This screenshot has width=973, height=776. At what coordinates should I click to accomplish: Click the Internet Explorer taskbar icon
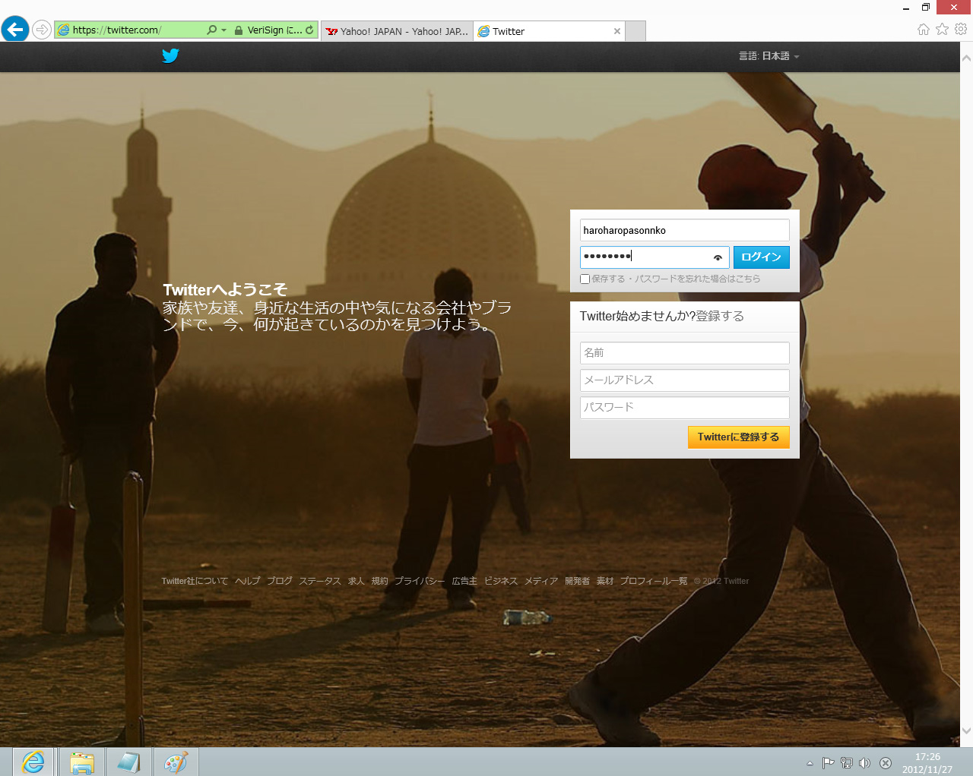pyautogui.click(x=33, y=762)
